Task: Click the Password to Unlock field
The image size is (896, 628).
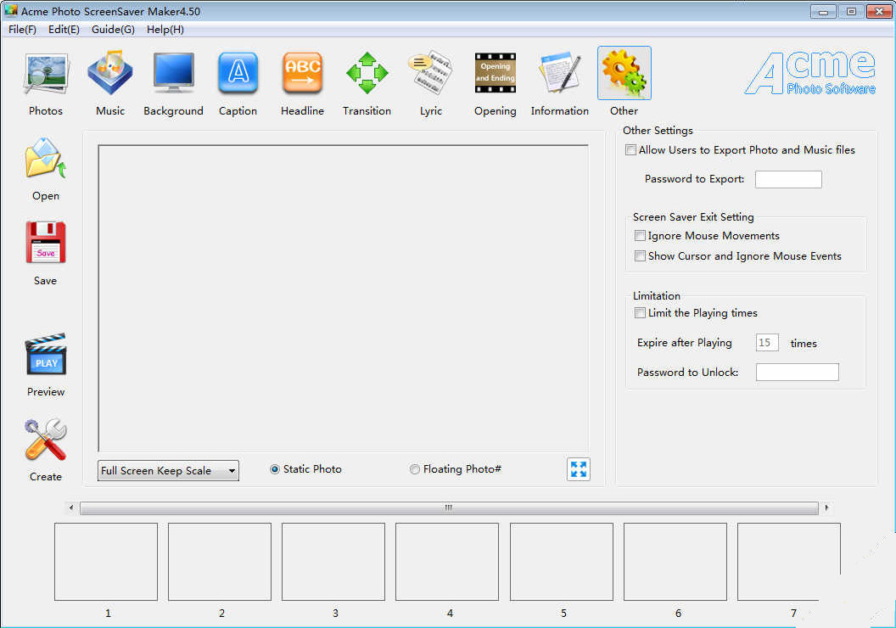Action: pyautogui.click(x=797, y=372)
